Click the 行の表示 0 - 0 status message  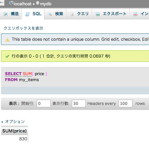pyautogui.click(x=61, y=56)
